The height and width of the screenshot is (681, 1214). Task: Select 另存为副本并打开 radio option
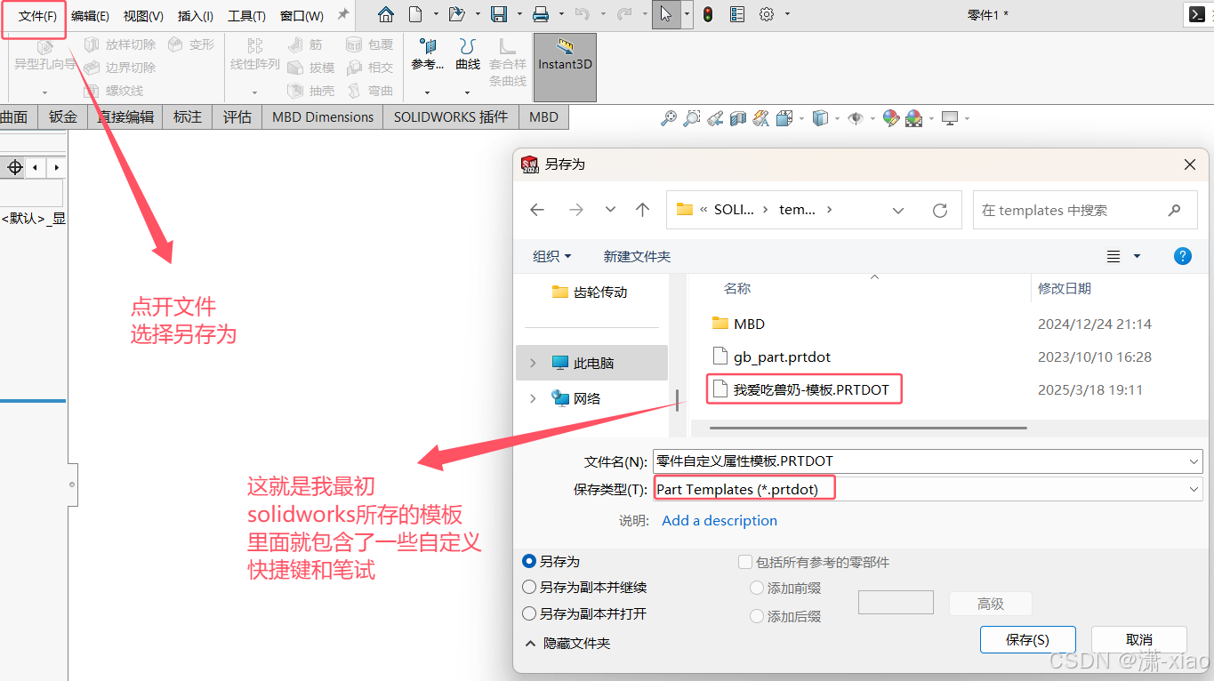(x=529, y=613)
